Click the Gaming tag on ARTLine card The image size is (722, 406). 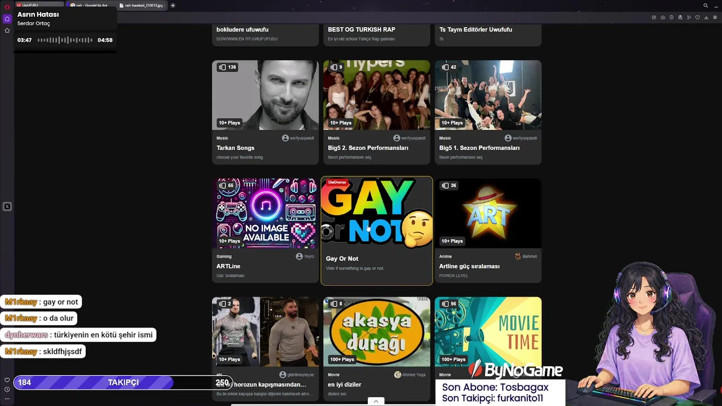[x=224, y=257]
